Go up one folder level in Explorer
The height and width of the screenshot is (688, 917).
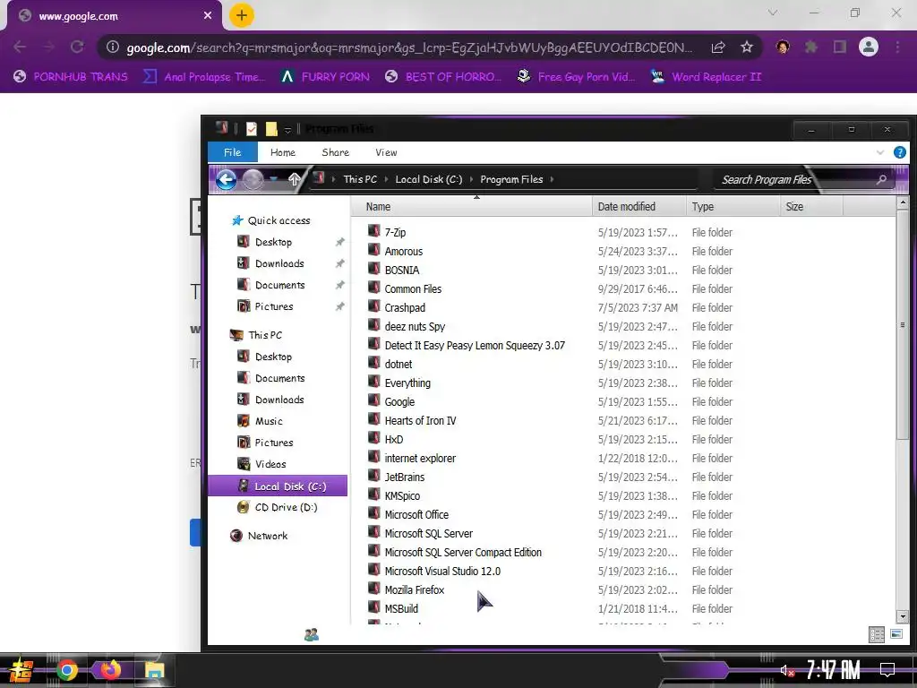(x=294, y=179)
